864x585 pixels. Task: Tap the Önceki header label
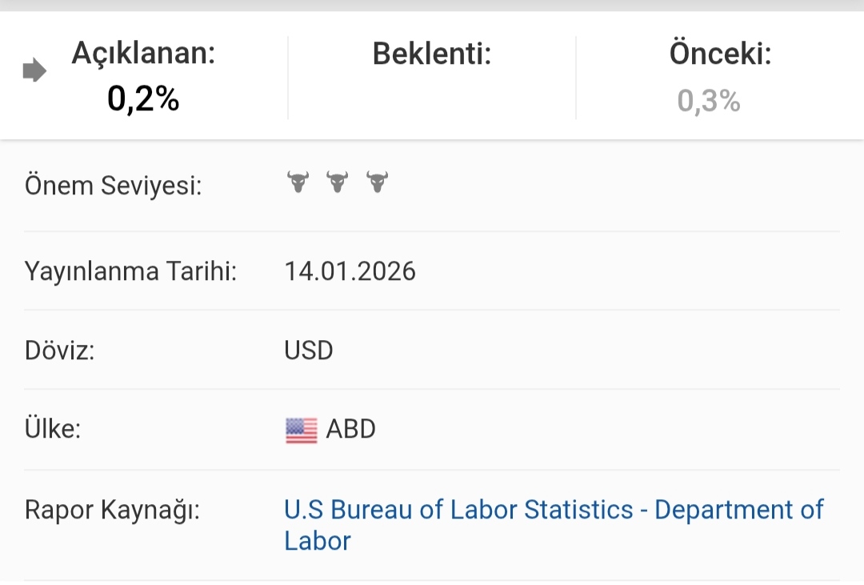pos(720,54)
